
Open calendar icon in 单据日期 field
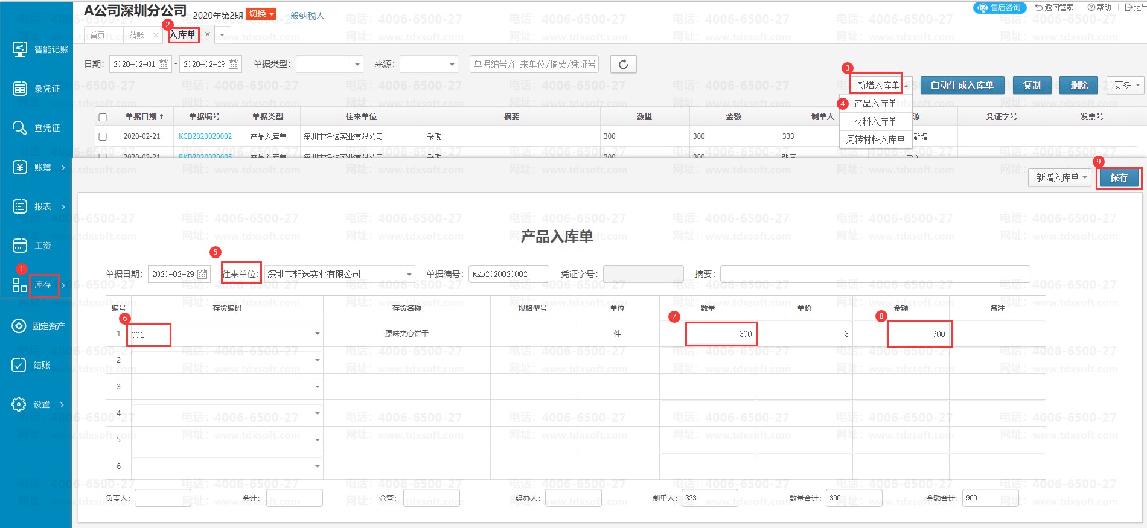click(x=202, y=274)
